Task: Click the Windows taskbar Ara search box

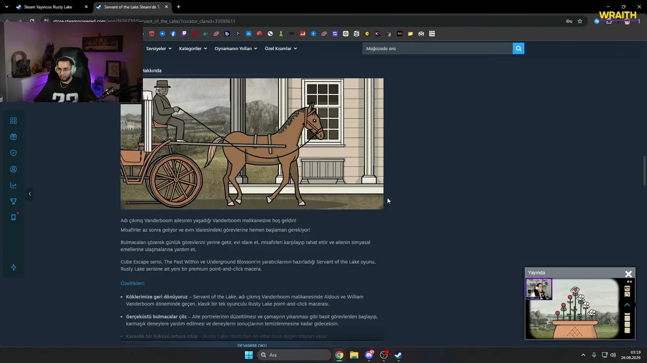Action: pos(294,355)
